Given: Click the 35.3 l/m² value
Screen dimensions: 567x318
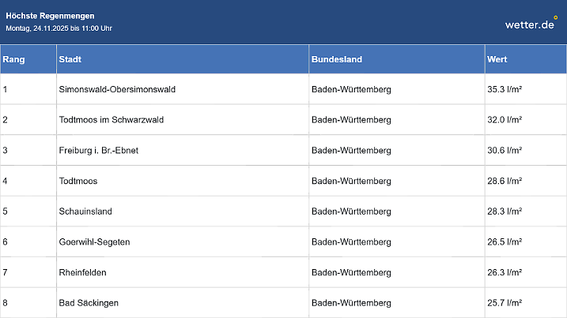Looking at the screenshot, I should [505, 89].
